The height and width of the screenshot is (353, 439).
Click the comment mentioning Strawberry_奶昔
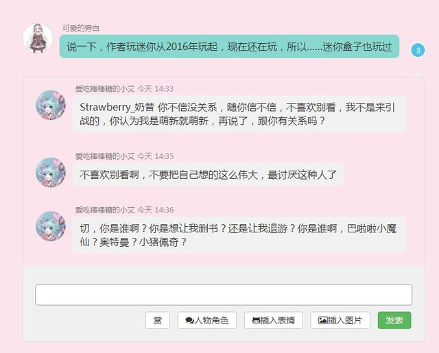click(239, 114)
